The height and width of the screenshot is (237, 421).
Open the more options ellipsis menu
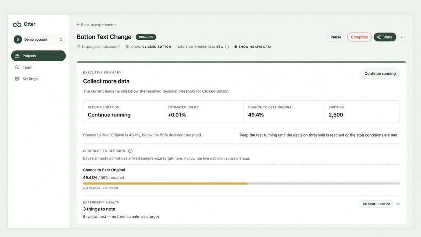point(403,37)
